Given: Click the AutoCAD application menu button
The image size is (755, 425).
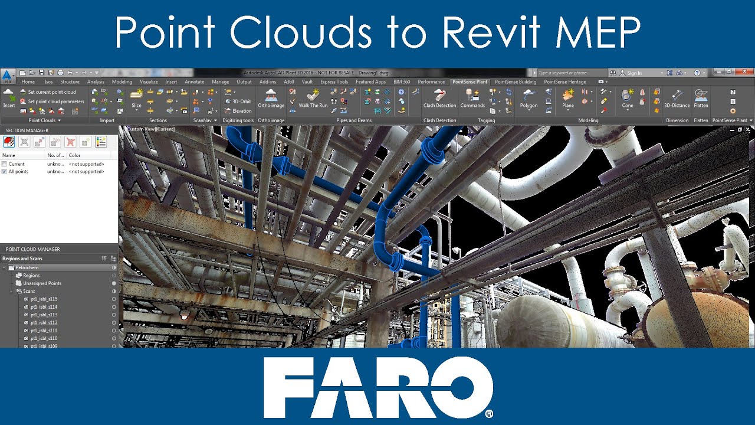Looking at the screenshot, I should pos(7,76).
